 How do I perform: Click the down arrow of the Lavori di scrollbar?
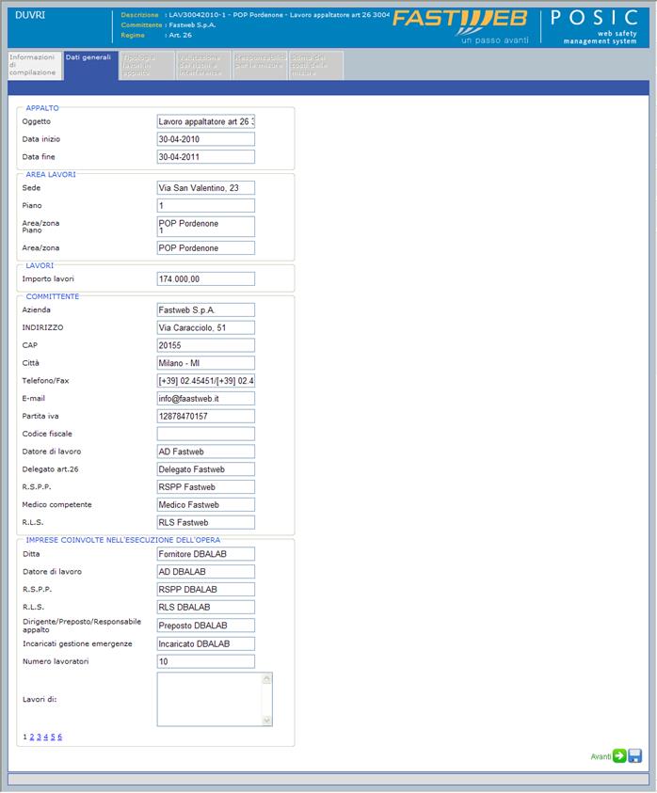tap(267, 721)
